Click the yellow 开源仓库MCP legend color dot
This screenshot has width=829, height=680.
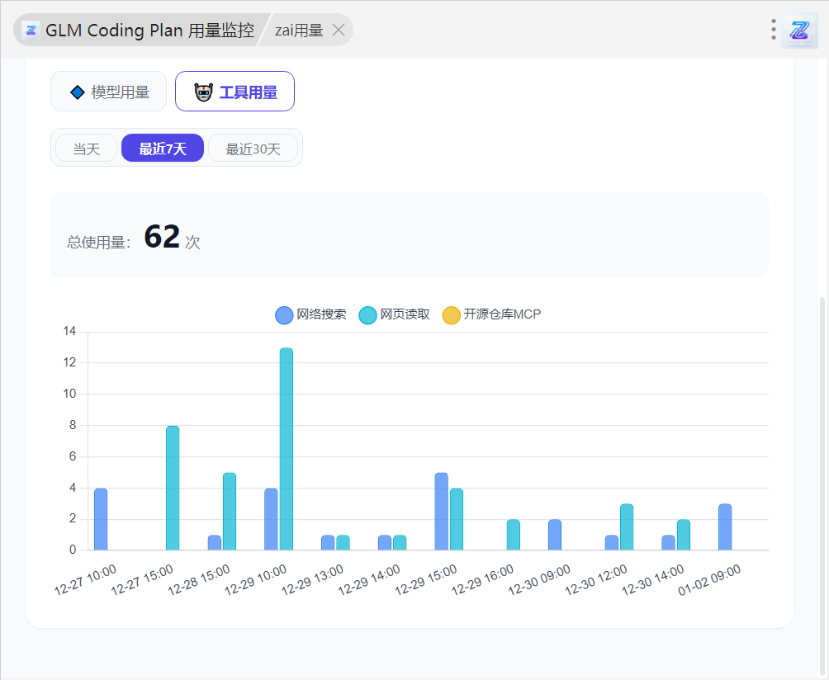click(x=452, y=315)
